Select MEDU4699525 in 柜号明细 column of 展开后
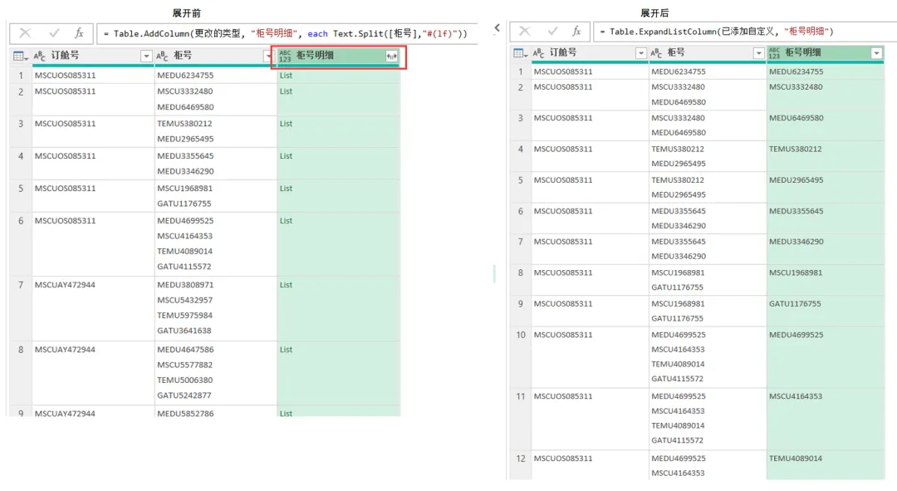This screenshot has height=491, width=897. point(796,335)
